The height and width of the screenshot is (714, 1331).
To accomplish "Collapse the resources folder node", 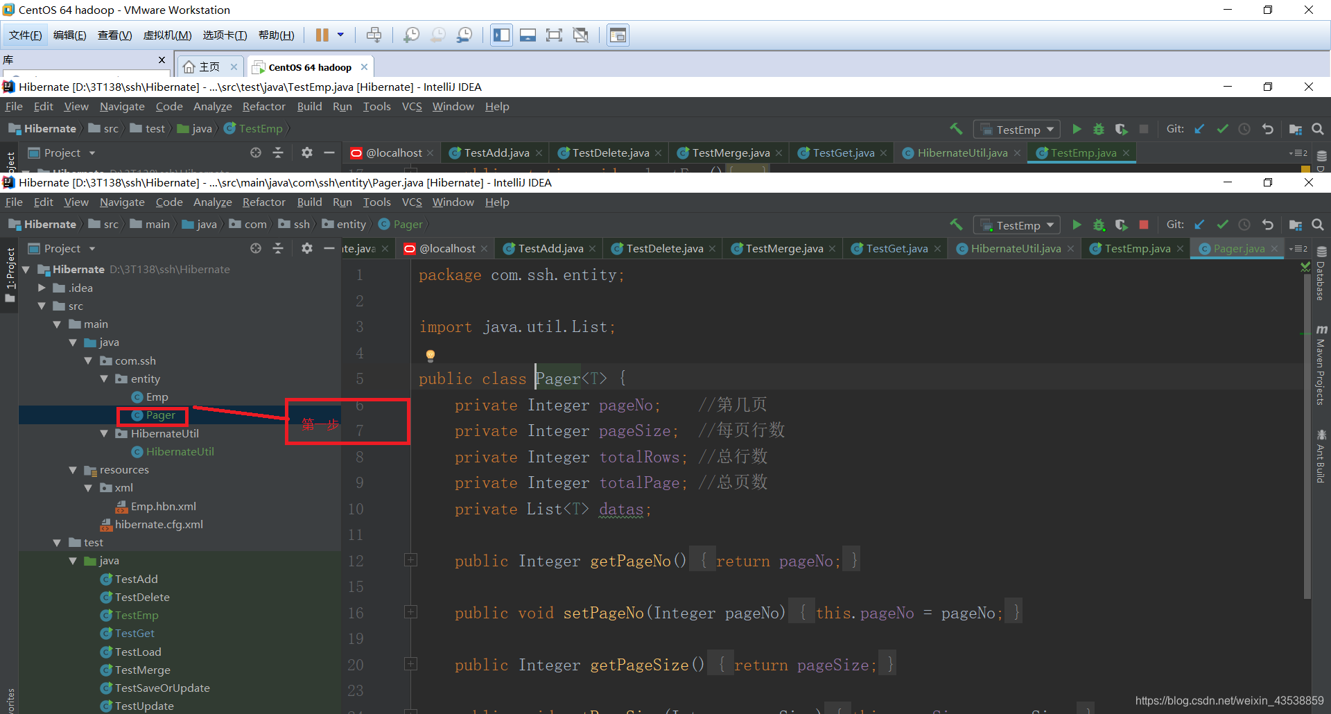I will (x=73, y=470).
